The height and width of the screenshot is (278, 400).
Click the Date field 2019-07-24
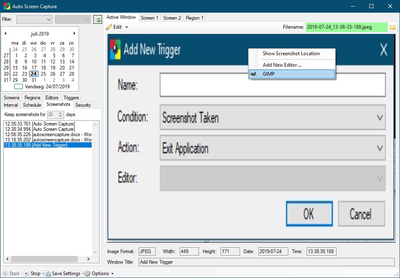(273, 251)
